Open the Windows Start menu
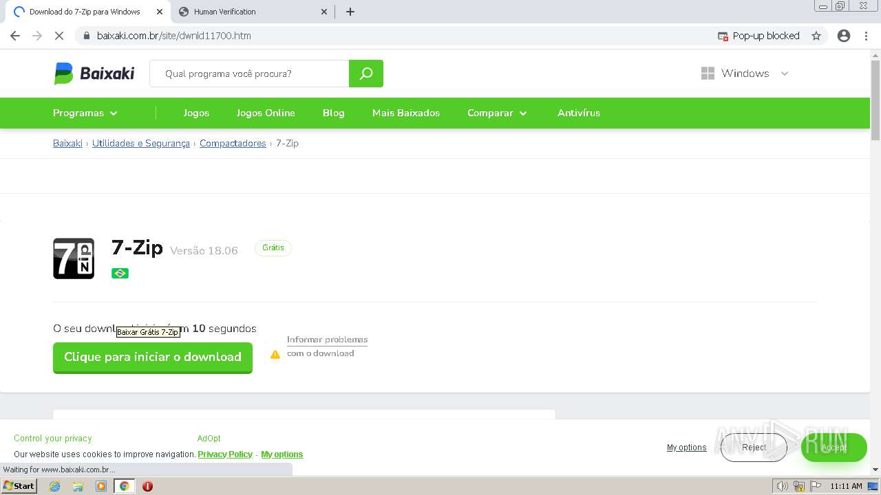This screenshot has width=881, height=495. (x=19, y=485)
